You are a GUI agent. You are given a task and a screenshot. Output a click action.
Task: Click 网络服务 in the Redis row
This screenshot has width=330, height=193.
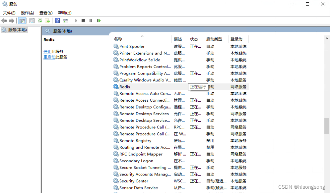pos(238,87)
